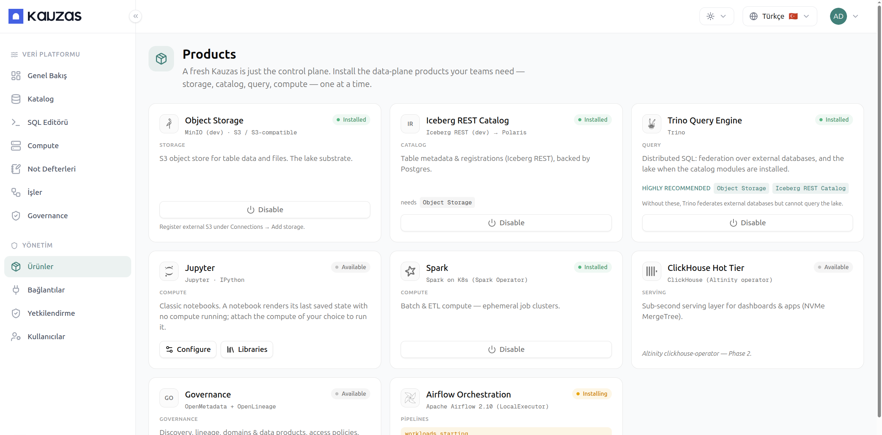
Task: Click the Installed badge on Trino Query Engine
Action: (x=834, y=120)
